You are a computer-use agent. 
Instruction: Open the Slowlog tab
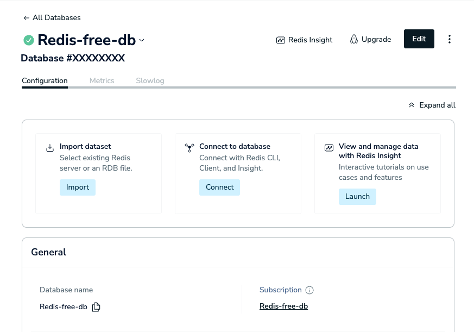click(x=150, y=81)
